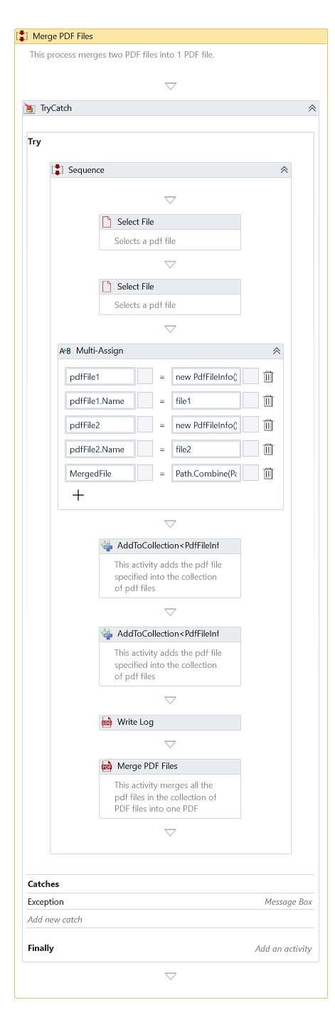Select the Write Log activity icon
Viewport: 335px width, 1020px height.
[x=107, y=722]
